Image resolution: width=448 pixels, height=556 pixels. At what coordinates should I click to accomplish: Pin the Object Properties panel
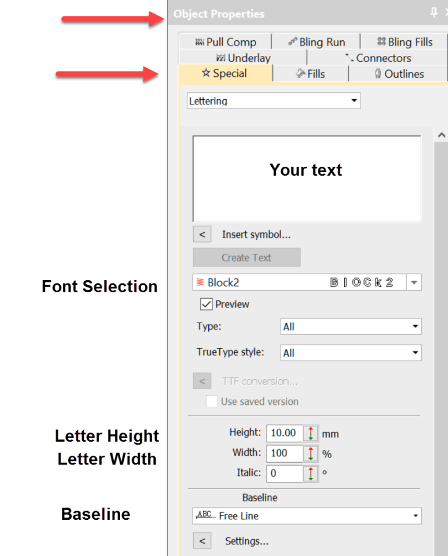pyautogui.click(x=434, y=13)
